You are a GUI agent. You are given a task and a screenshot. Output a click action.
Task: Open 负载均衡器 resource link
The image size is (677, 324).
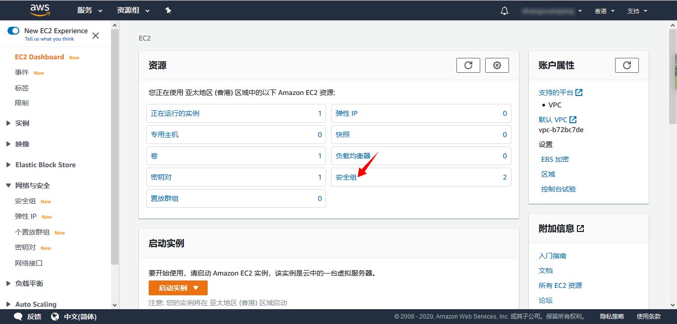point(353,156)
